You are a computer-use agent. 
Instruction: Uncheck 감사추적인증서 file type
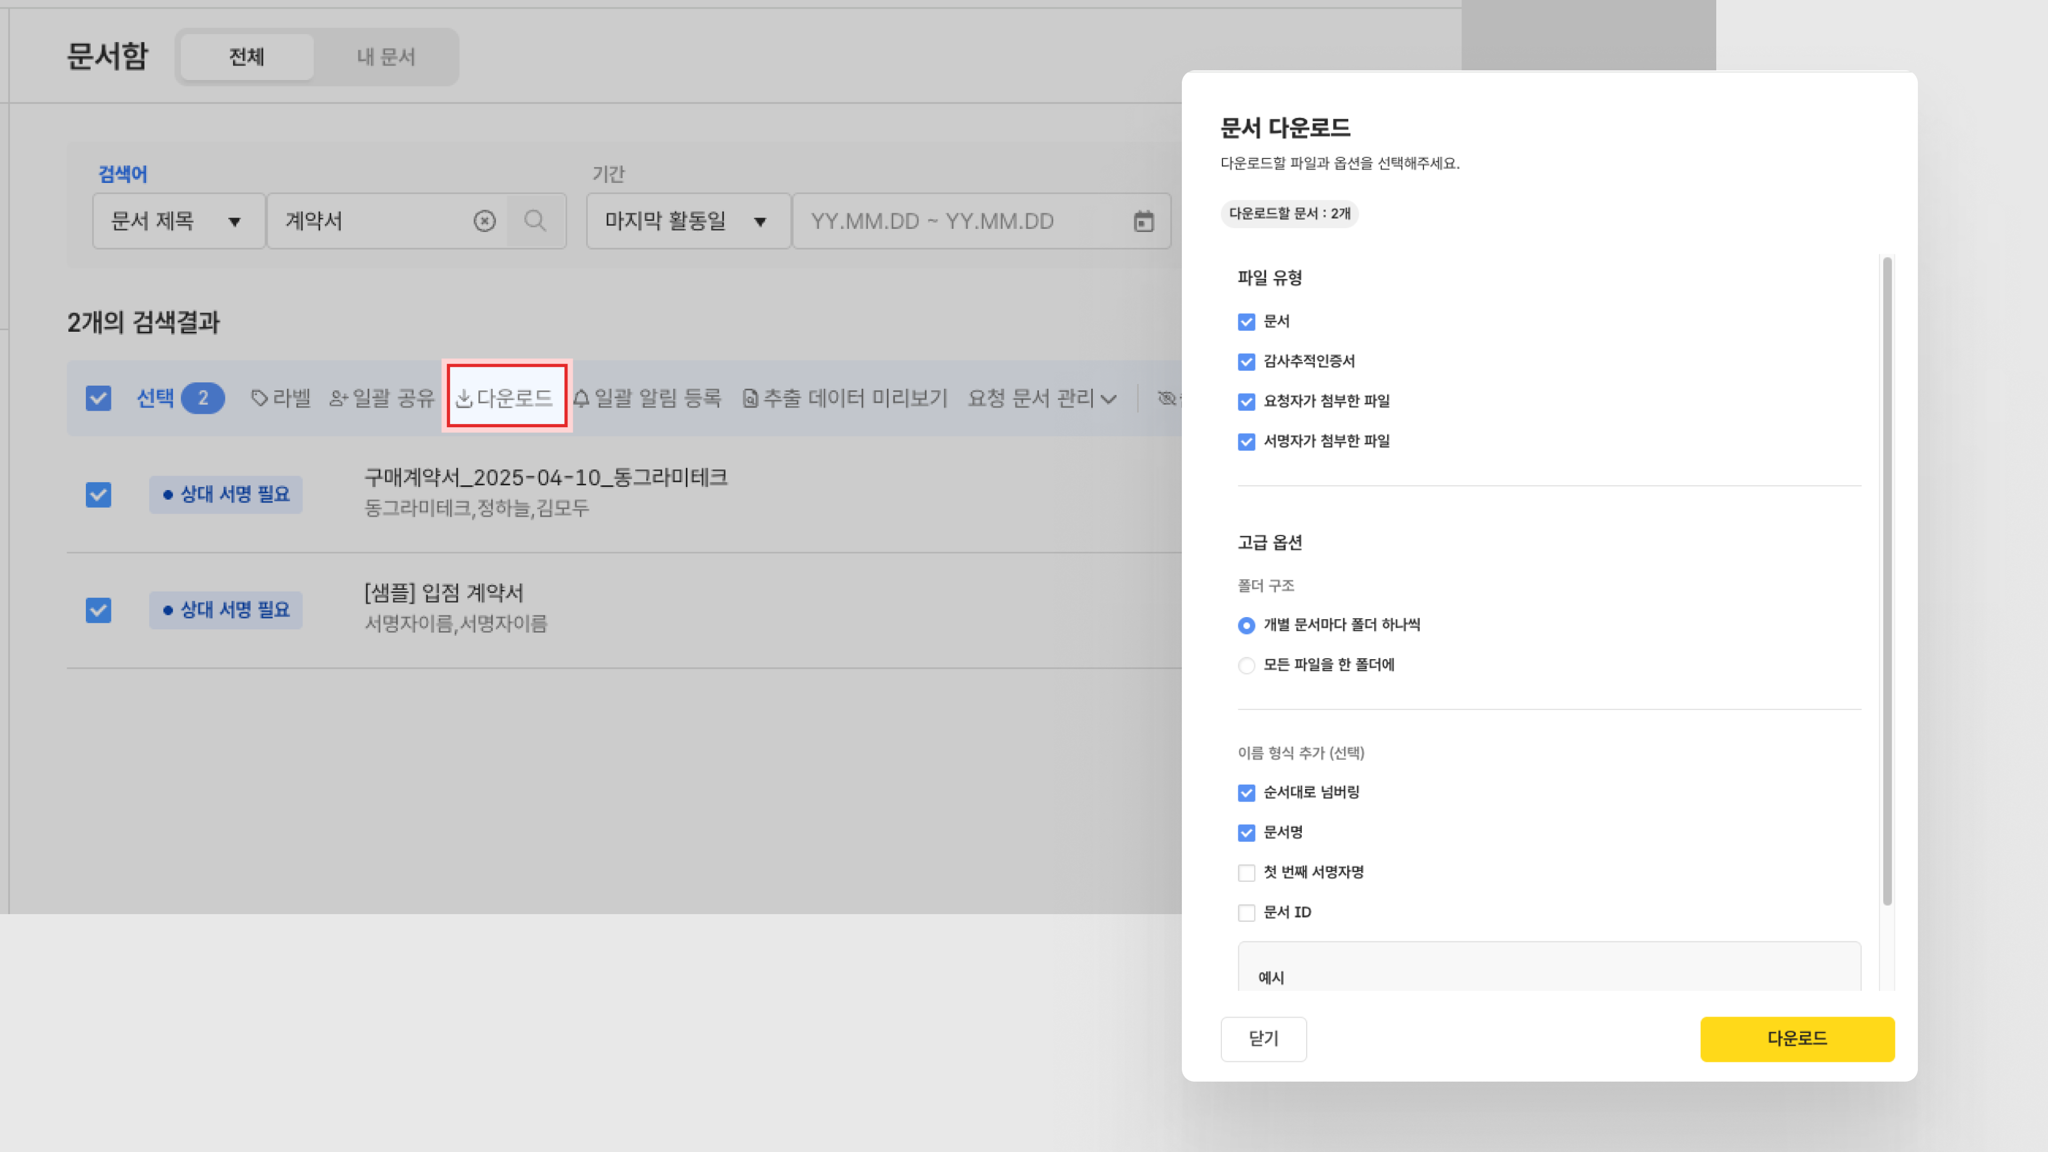point(1246,362)
